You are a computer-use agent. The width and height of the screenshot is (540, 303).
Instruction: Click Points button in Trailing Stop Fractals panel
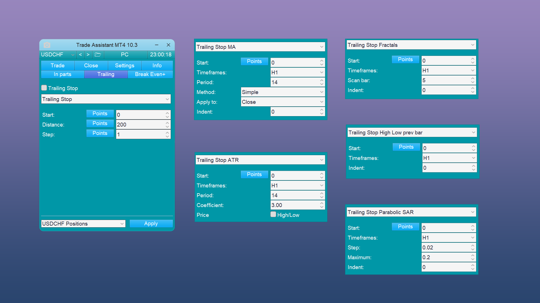(405, 59)
